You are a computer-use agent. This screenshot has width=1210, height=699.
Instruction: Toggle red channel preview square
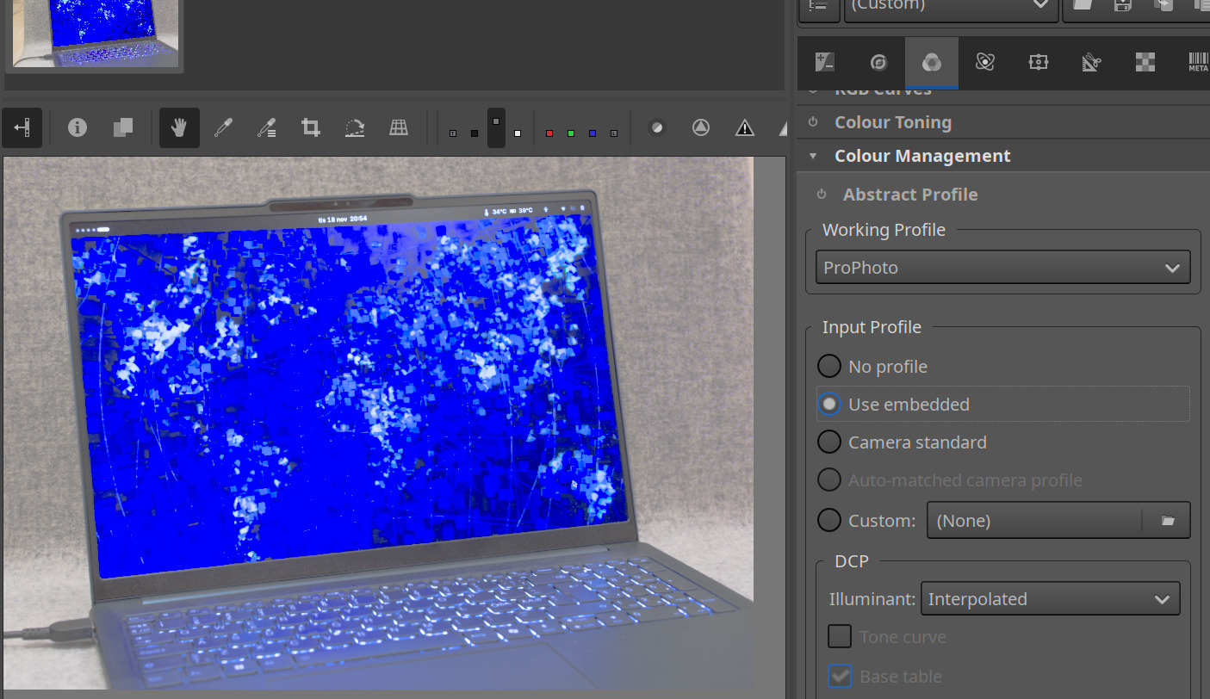(549, 133)
